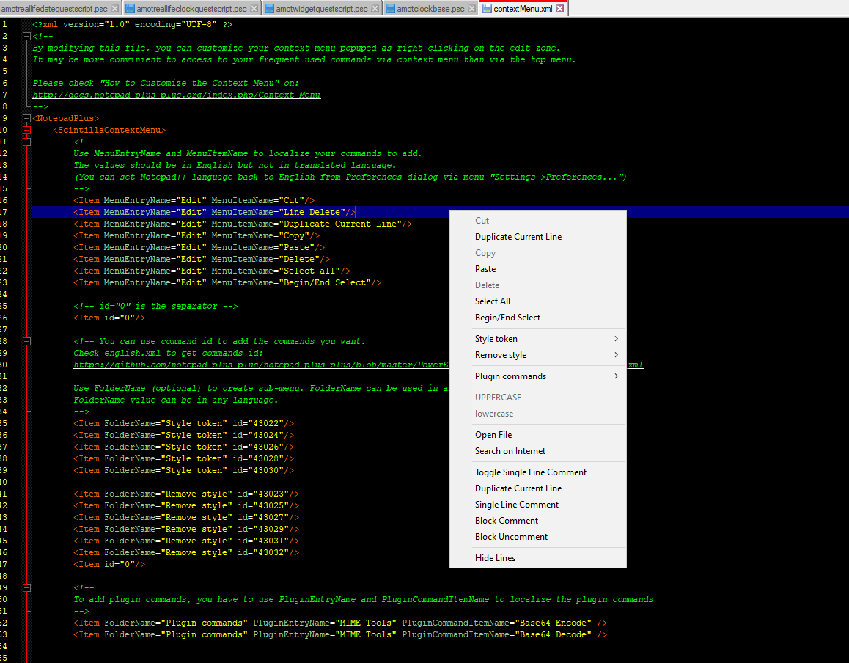The width and height of the screenshot is (849, 663).
Task: Close the amotclockbase.psc tab
Action: click(x=471, y=9)
